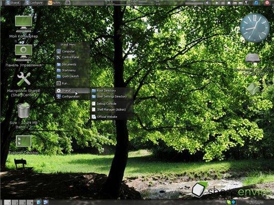Click the second blue icon in bottom taskbar
The width and height of the screenshot is (274, 205).
(x=45, y=202)
